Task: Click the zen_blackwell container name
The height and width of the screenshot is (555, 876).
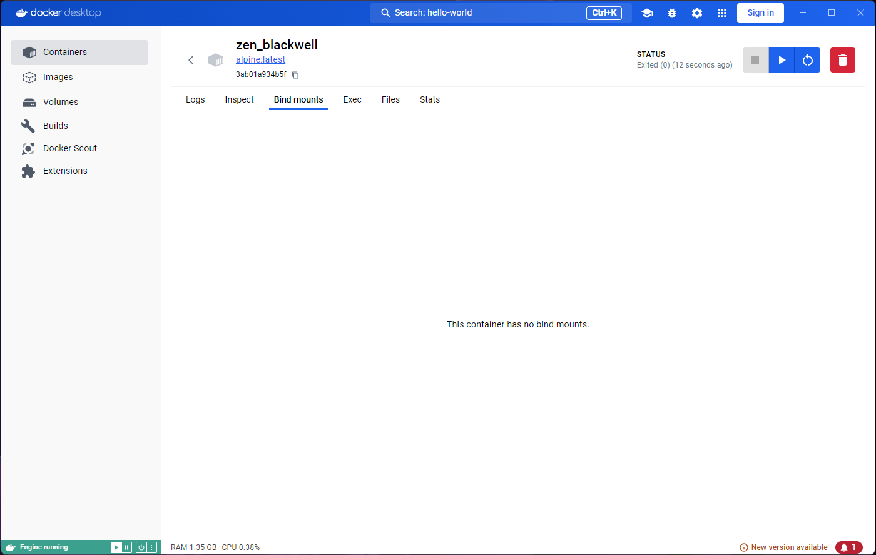Action: tap(277, 45)
